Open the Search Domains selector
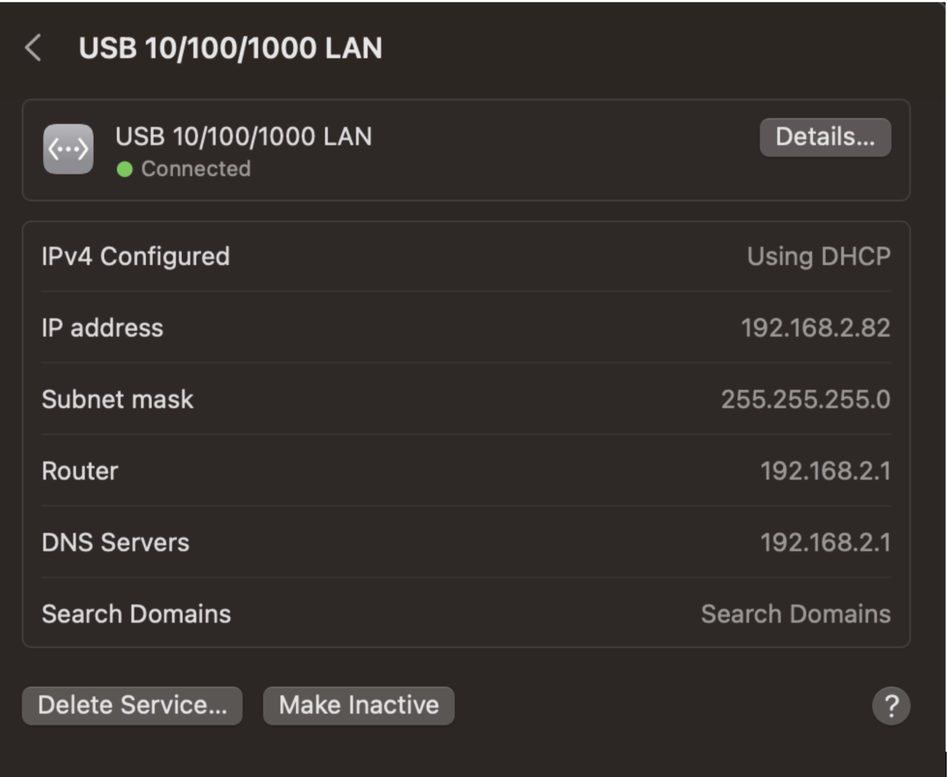The image size is (948, 777). click(795, 613)
